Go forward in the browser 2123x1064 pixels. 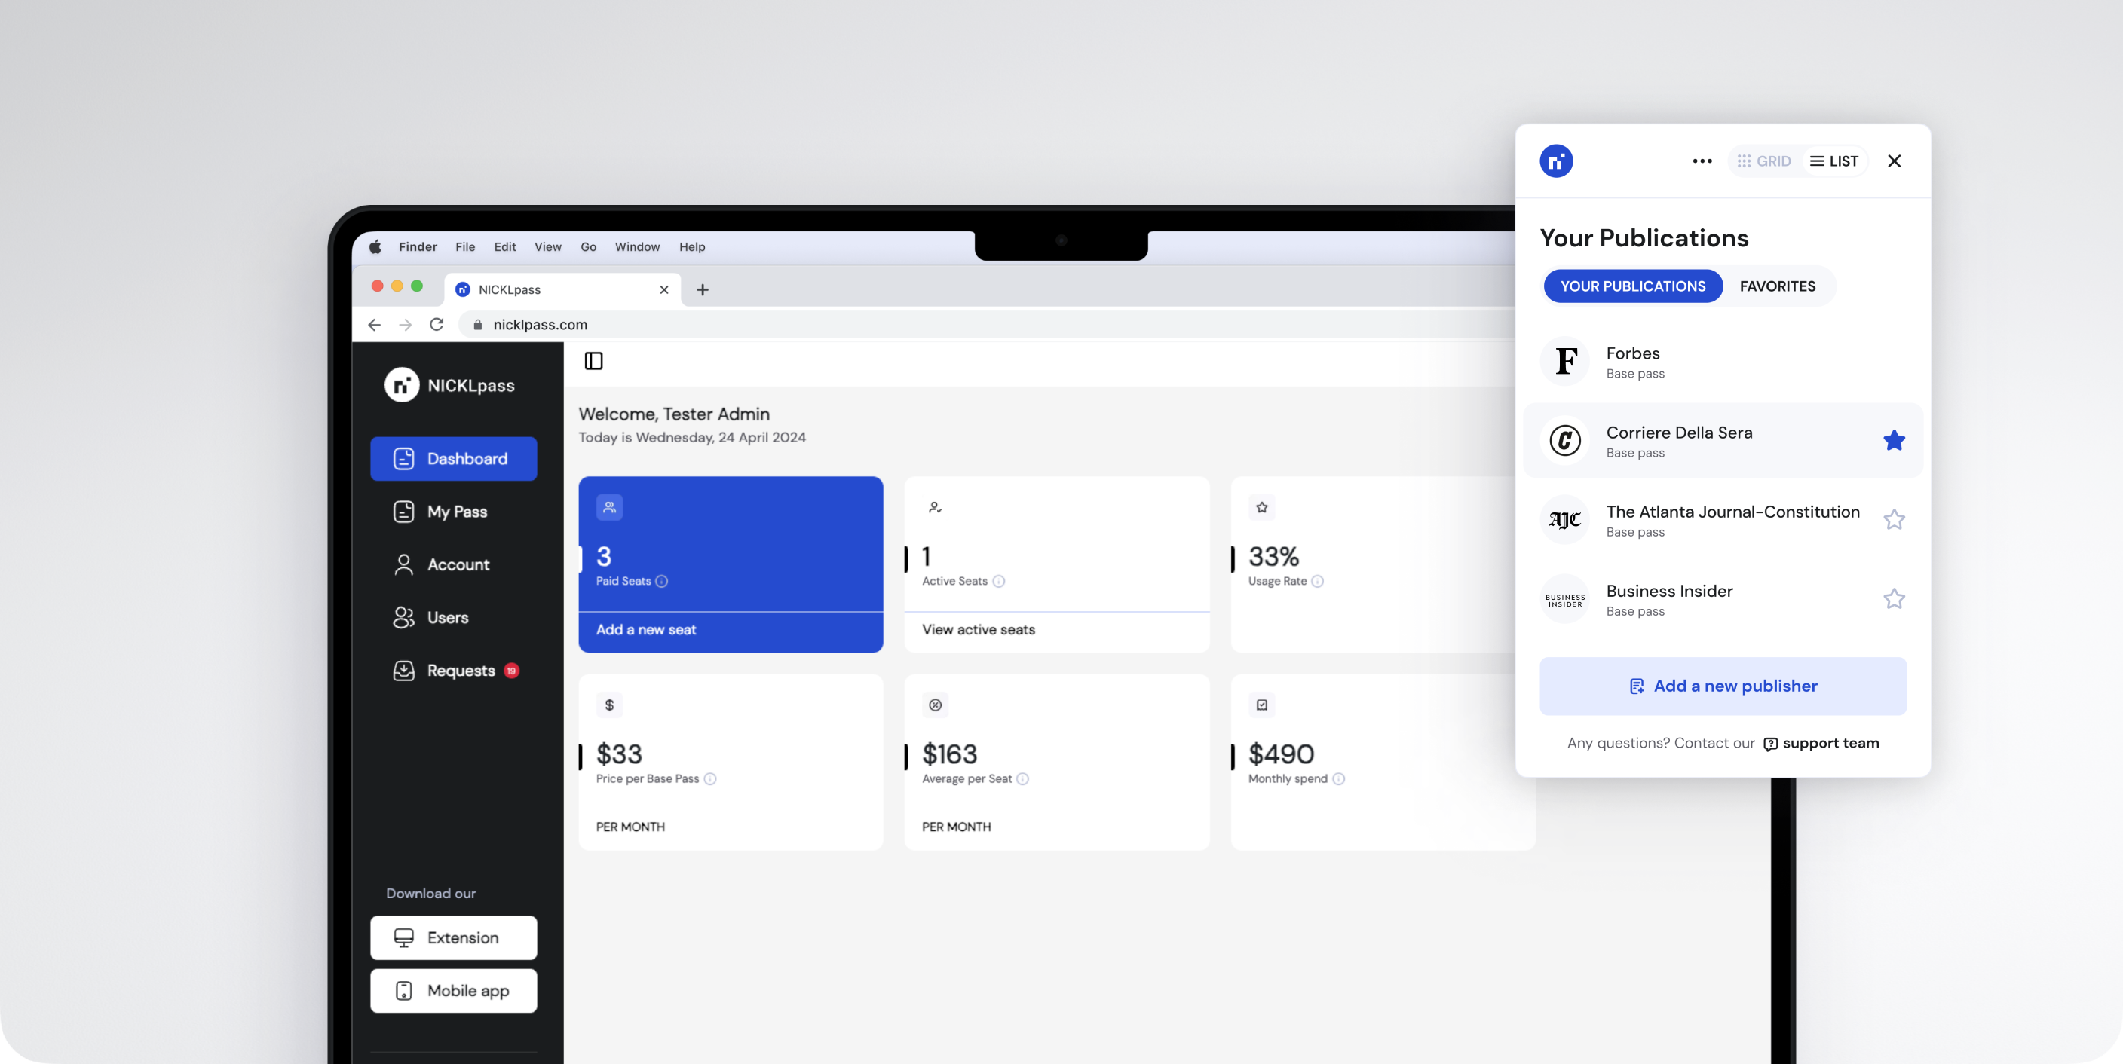pos(405,325)
